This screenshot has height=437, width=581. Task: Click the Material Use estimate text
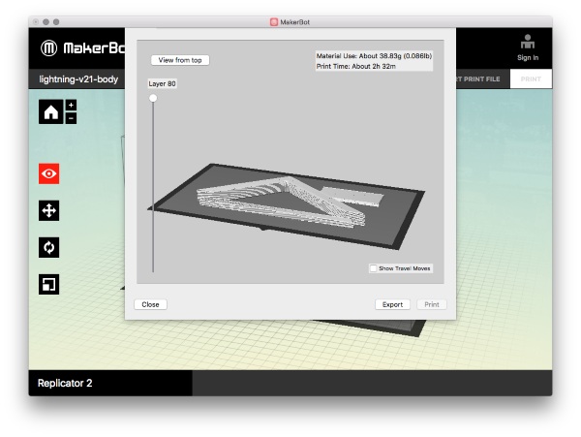point(374,56)
